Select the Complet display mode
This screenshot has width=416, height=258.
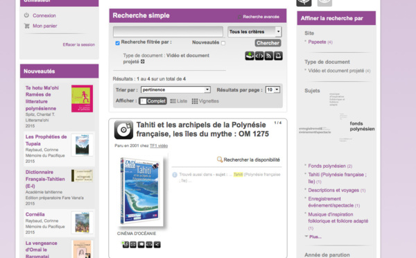click(153, 101)
